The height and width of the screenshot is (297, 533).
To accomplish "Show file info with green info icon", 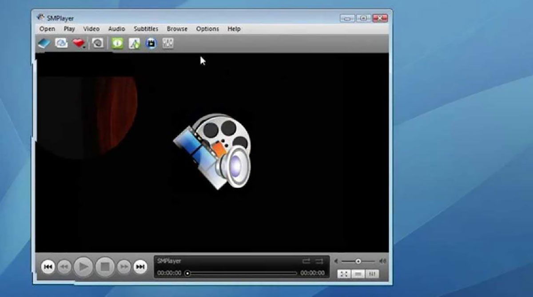I will [117, 43].
